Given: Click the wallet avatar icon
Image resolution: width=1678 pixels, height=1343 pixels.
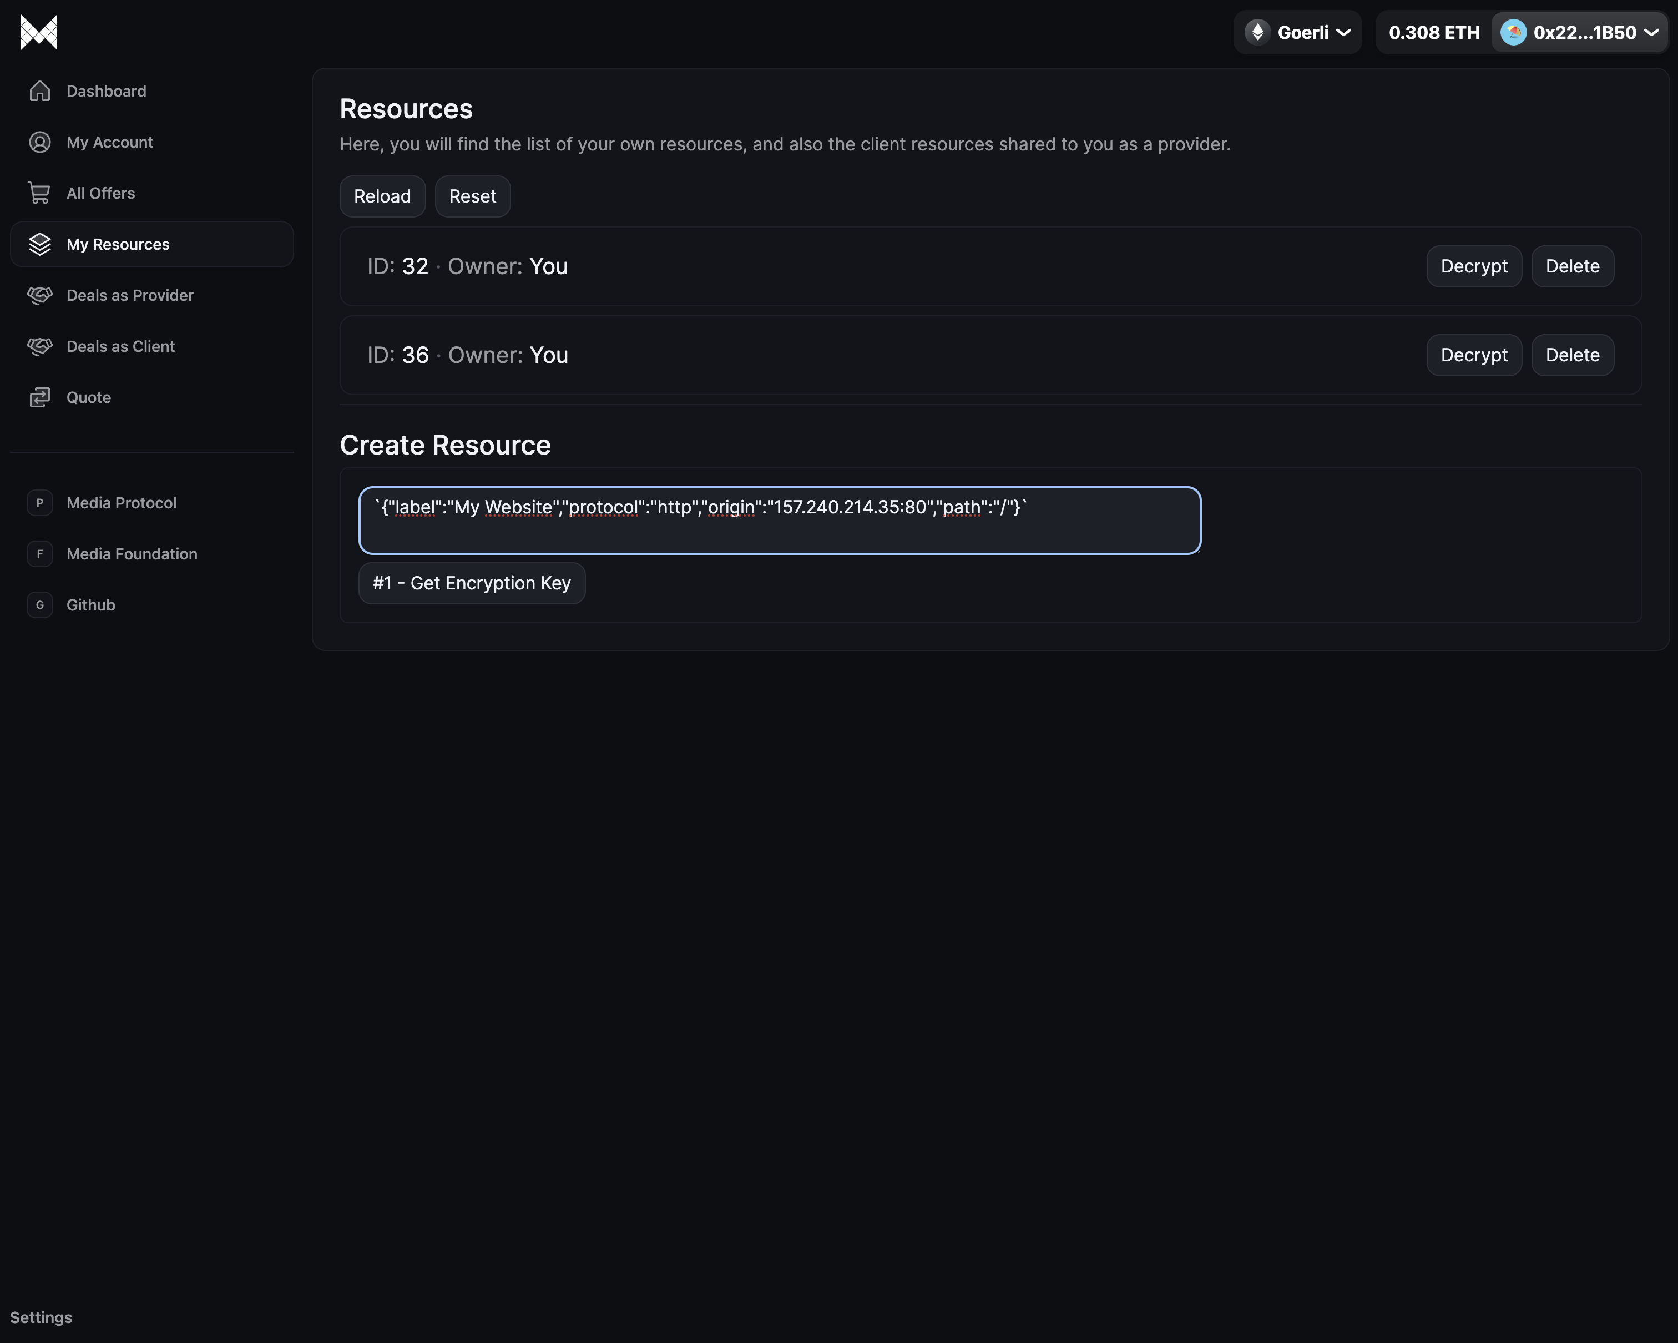Looking at the screenshot, I should [x=1513, y=33].
